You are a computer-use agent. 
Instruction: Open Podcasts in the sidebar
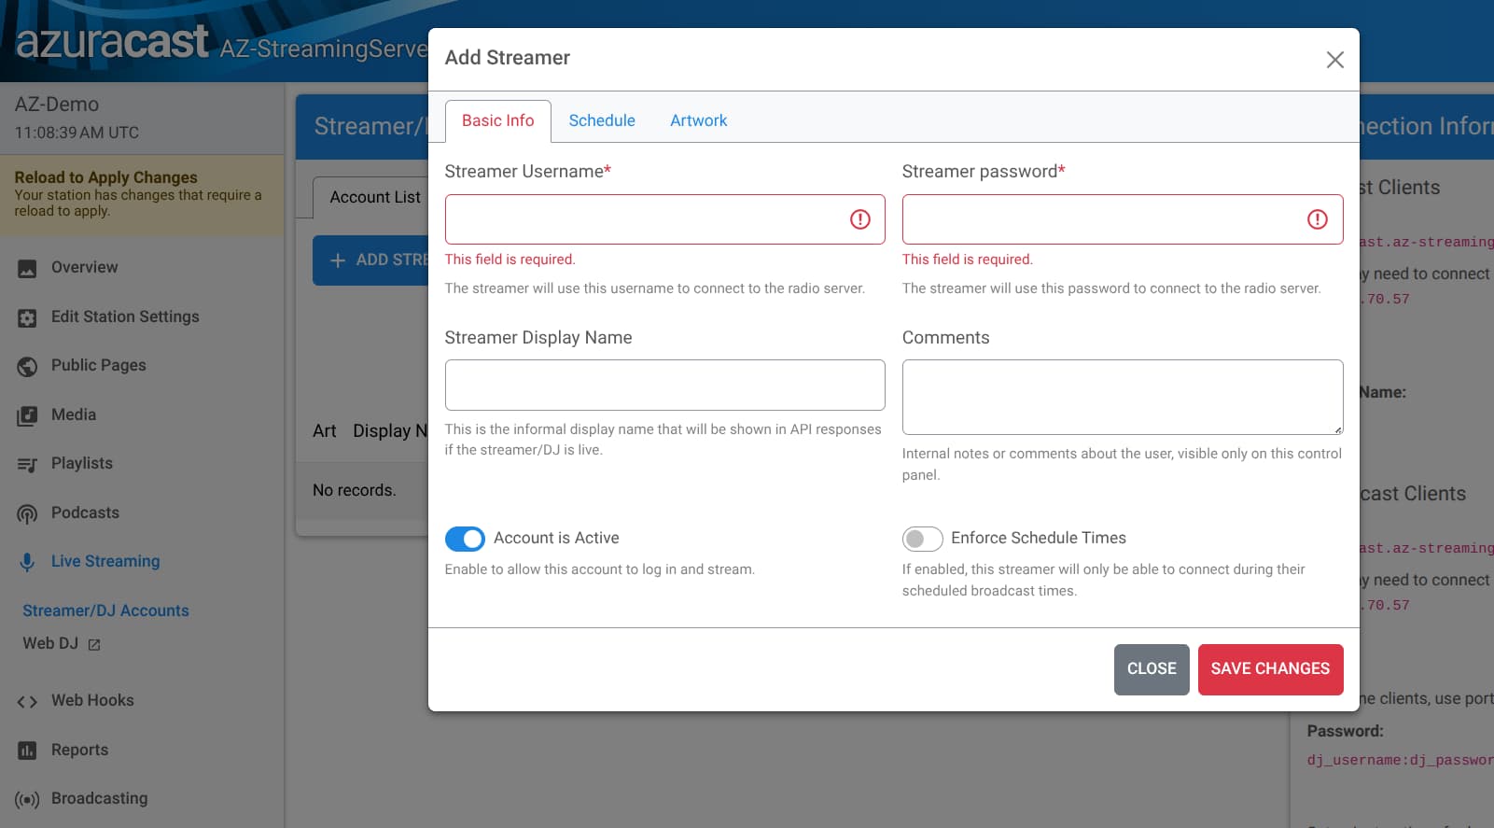coord(142,512)
